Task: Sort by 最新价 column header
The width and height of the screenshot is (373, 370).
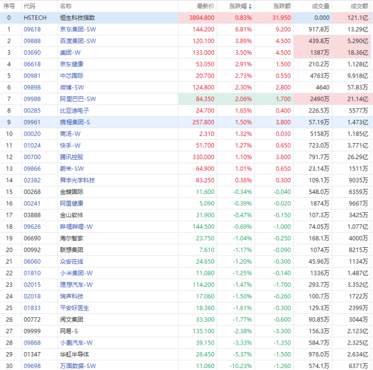Action: pyautogui.click(x=205, y=6)
